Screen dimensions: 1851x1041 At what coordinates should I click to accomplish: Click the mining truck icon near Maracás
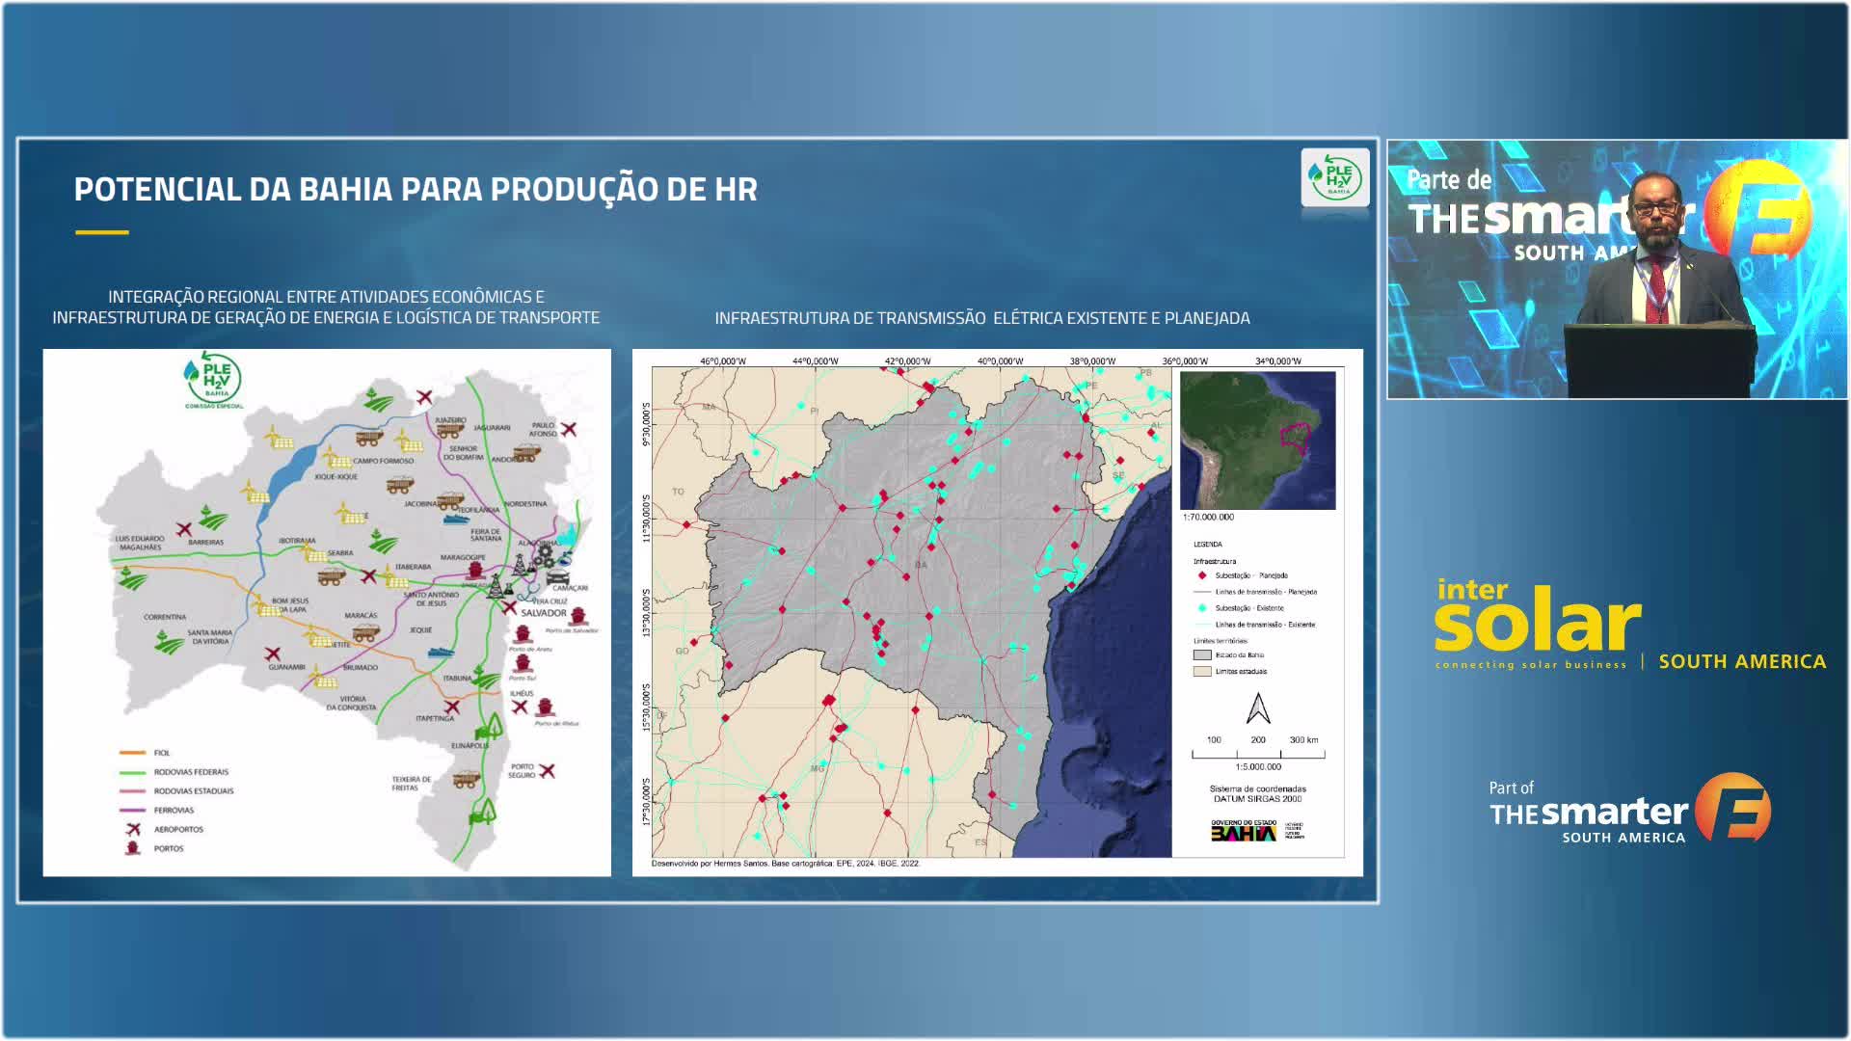pos(366,631)
